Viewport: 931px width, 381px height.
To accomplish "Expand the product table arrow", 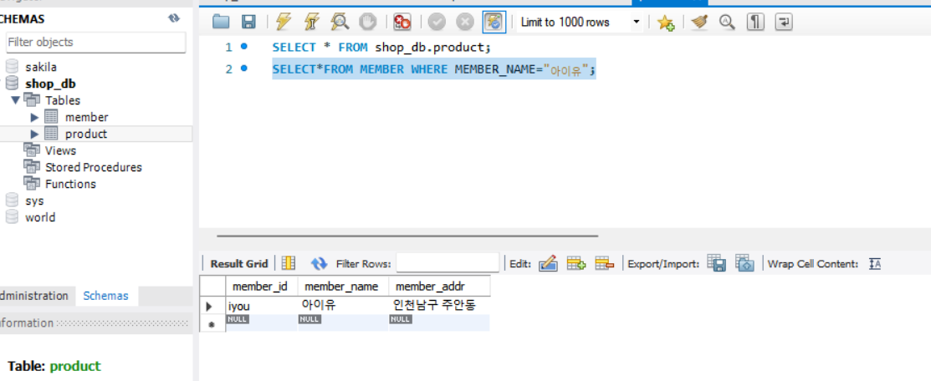I will pos(34,134).
